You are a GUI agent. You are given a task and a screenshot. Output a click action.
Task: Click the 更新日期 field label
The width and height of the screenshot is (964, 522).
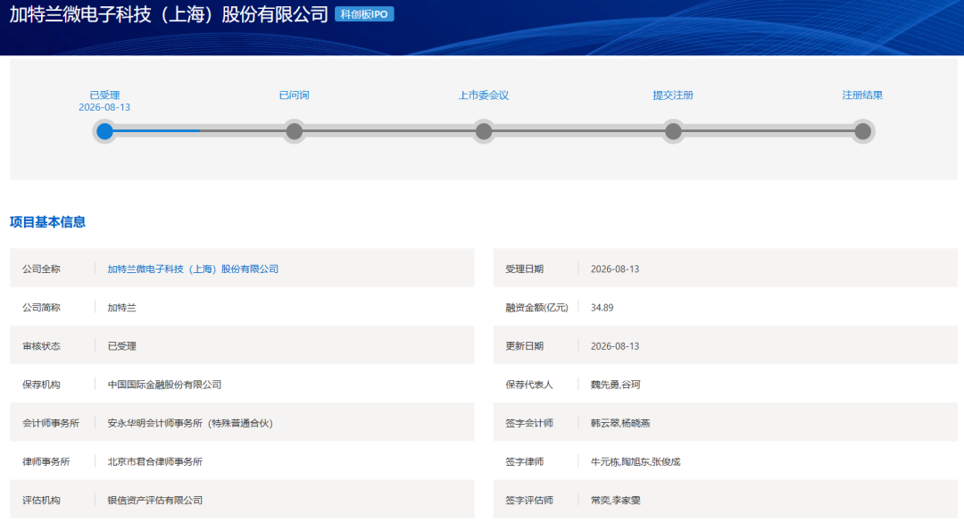(525, 346)
